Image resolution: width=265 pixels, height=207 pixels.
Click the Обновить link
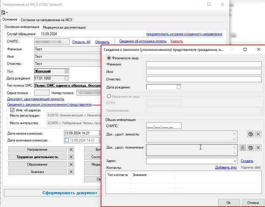[102, 42]
